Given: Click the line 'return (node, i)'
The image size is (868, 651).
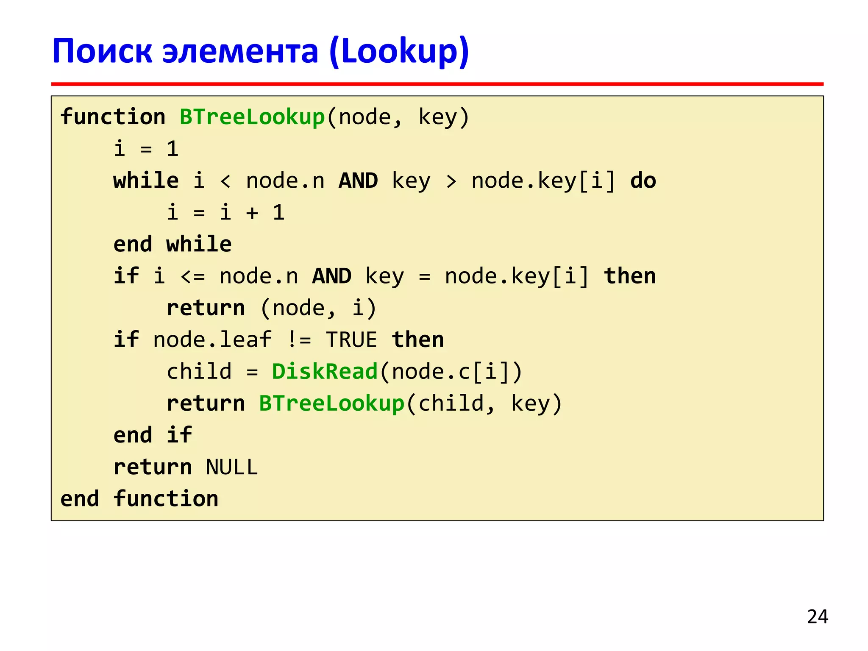Looking at the screenshot, I should [x=272, y=308].
